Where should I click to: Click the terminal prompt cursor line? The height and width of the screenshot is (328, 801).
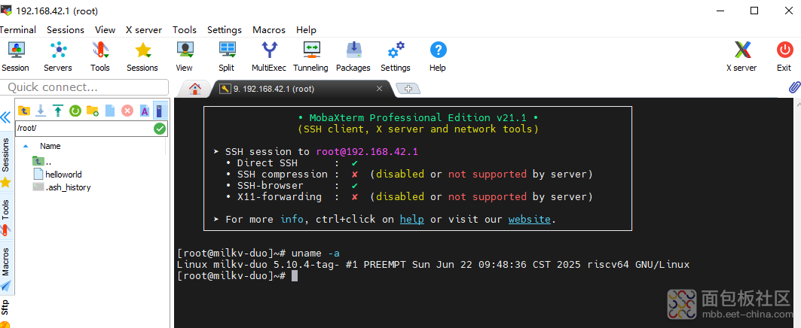pyautogui.click(x=237, y=276)
